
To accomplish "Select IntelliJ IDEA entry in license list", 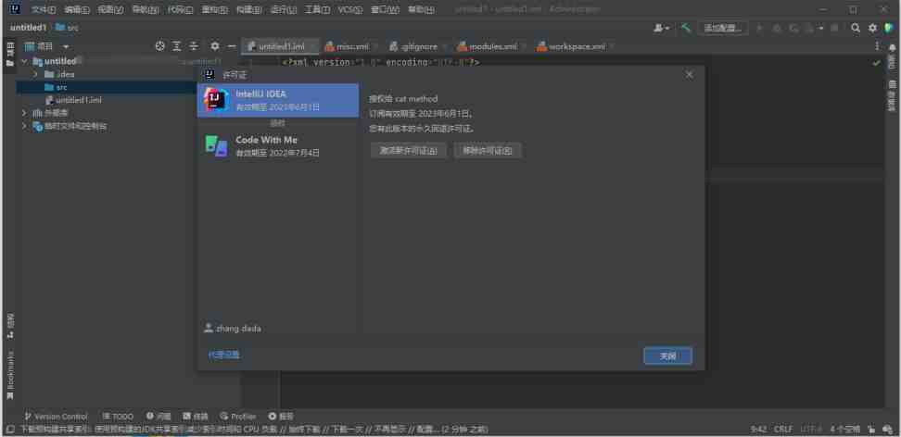I will tap(278, 101).
